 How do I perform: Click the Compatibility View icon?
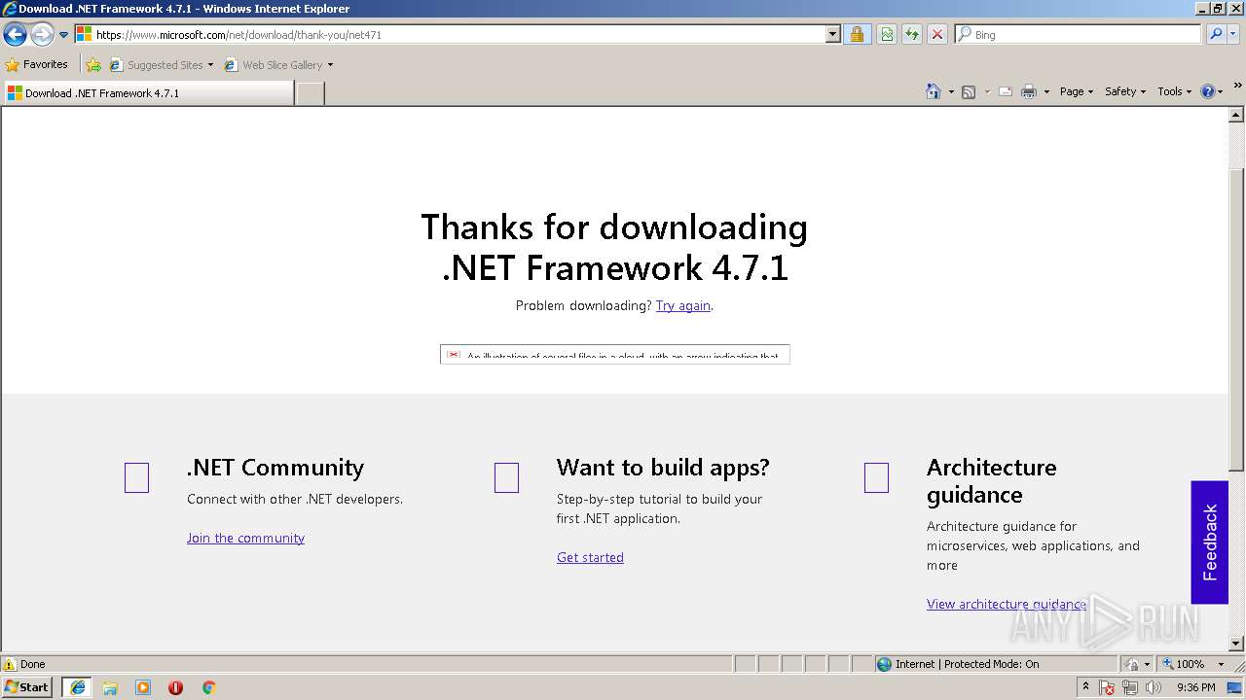click(887, 34)
